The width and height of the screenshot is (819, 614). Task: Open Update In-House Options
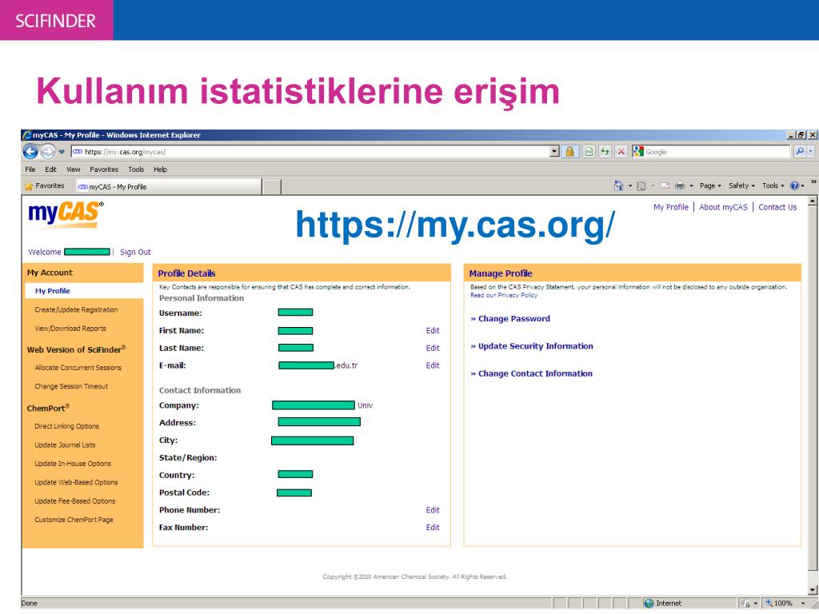pos(73,464)
